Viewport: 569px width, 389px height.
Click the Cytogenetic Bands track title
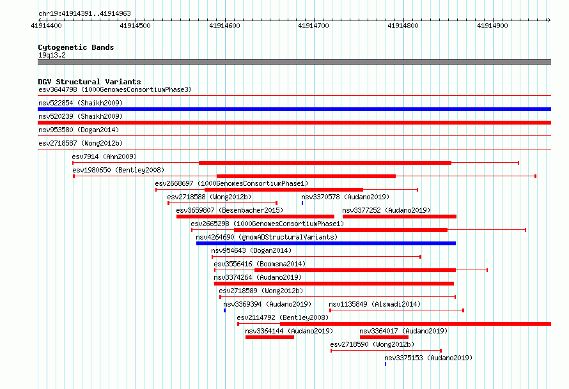(76, 47)
